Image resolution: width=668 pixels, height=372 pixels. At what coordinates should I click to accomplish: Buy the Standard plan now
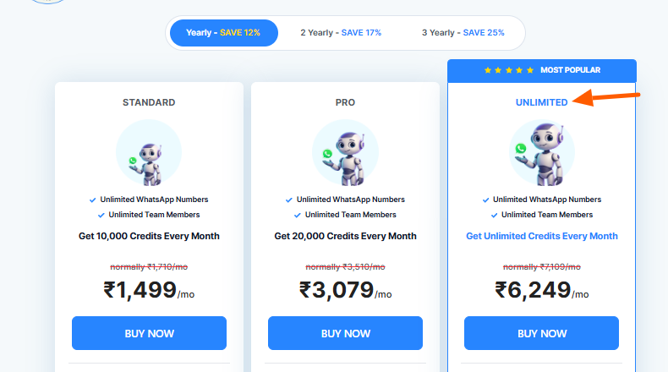click(149, 333)
